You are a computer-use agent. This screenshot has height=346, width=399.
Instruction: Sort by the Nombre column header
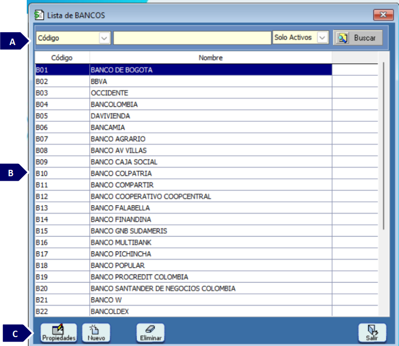(211, 57)
